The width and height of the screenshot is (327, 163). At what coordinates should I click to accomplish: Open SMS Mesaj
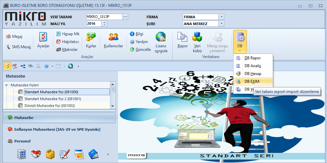point(19,47)
